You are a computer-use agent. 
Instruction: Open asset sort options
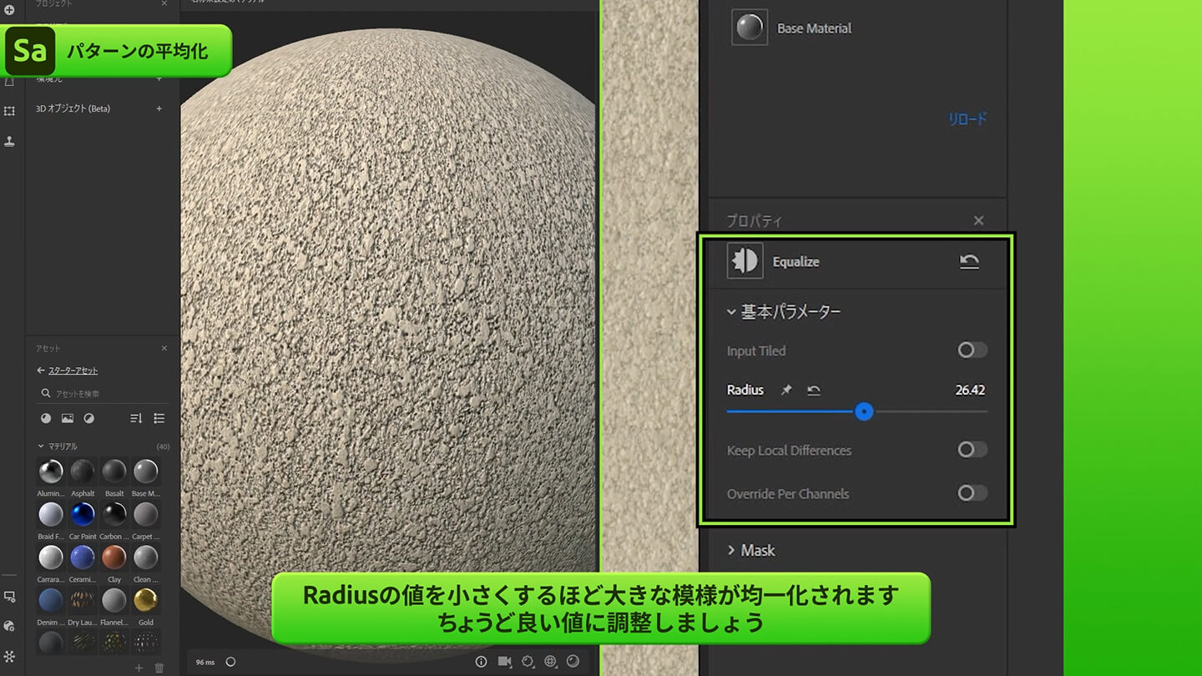[x=136, y=418]
